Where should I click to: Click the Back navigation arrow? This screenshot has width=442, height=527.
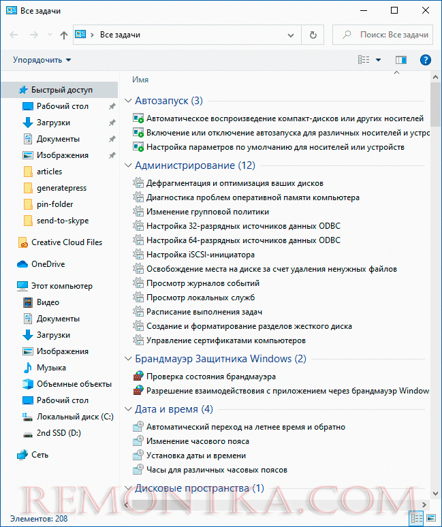[14, 35]
